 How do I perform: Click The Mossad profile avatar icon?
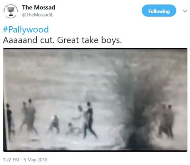tap(11, 11)
